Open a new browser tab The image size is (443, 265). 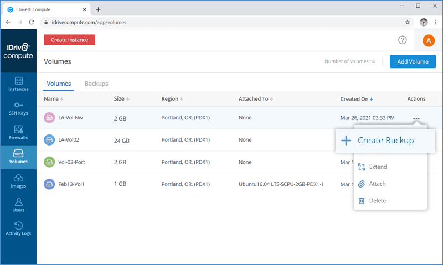(98, 9)
